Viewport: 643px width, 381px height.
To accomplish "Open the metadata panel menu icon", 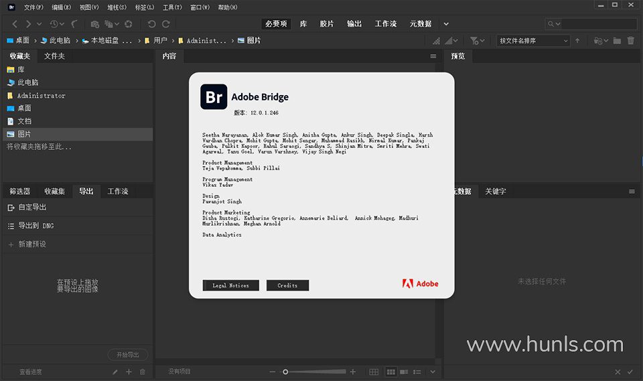I will [632, 192].
